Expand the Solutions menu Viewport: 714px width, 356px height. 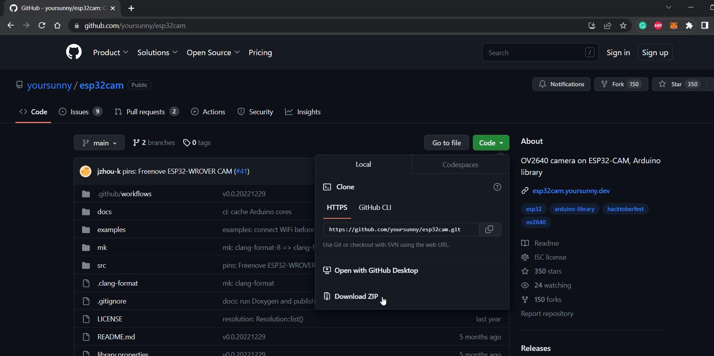point(157,52)
